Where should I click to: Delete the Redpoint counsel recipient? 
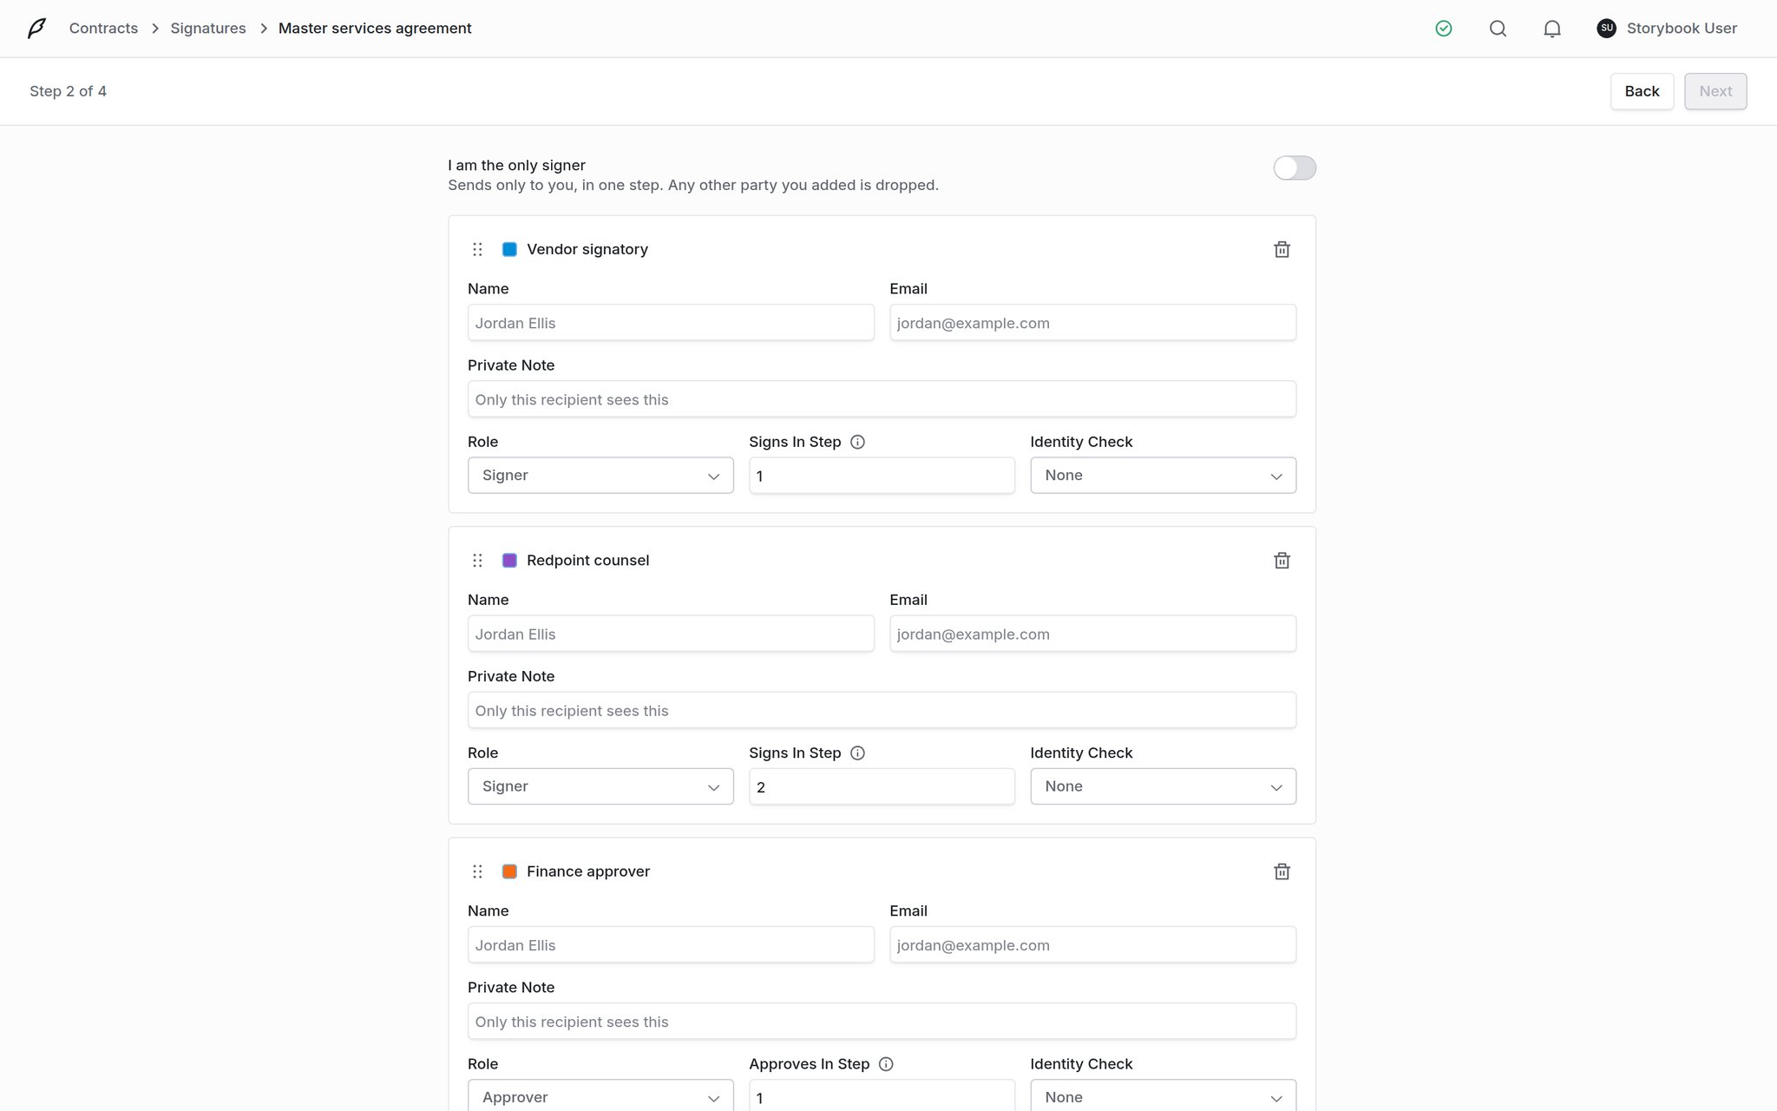1282,560
